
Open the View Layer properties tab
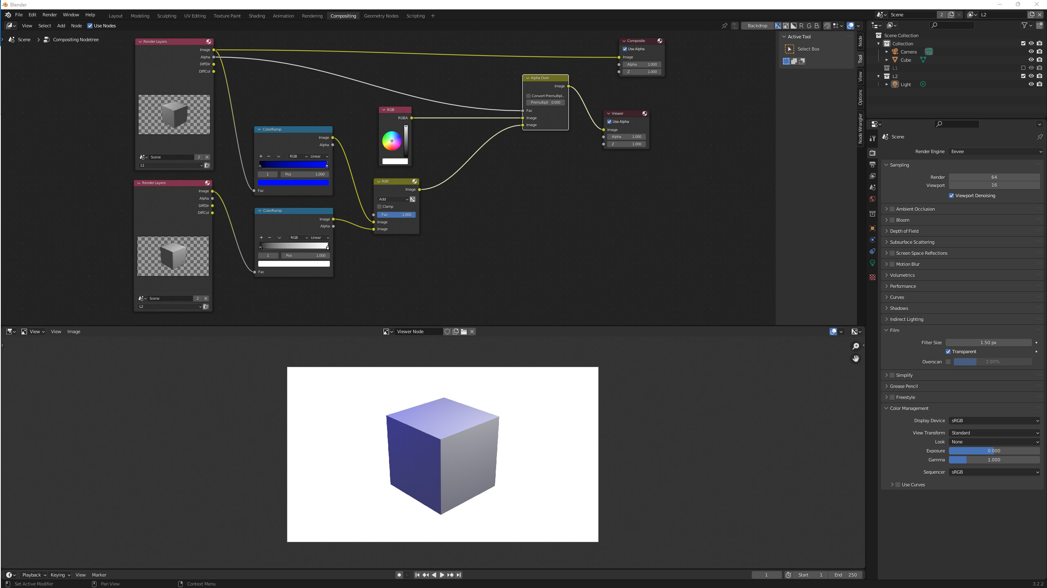coord(872,176)
